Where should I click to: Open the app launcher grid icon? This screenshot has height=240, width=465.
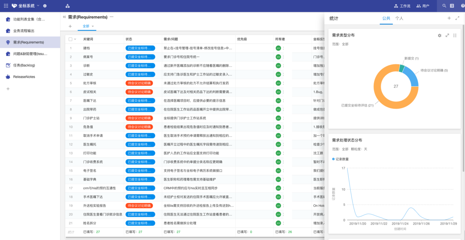tap(6, 6)
